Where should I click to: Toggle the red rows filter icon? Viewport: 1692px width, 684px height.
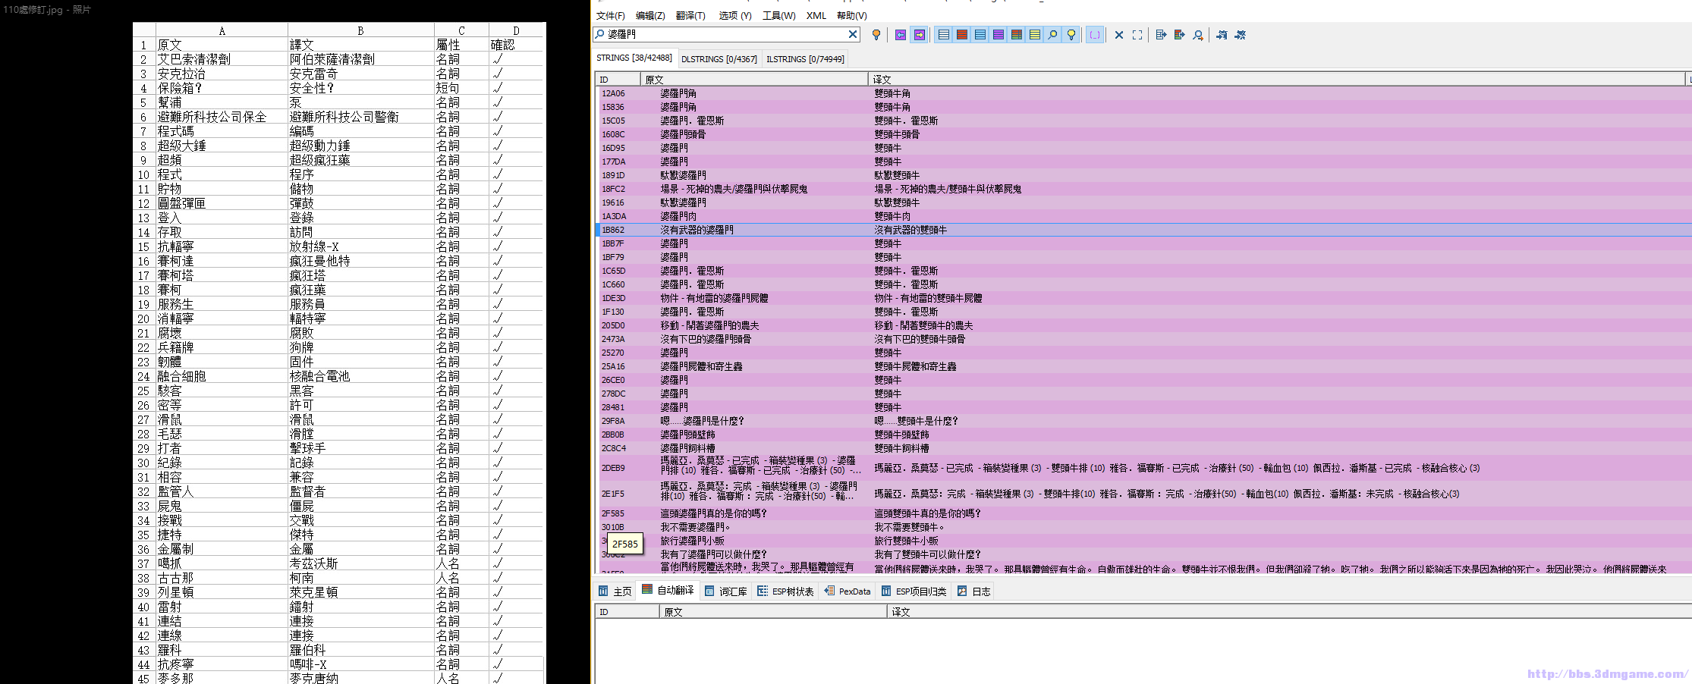pyautogui.click(x=961, y=35)
